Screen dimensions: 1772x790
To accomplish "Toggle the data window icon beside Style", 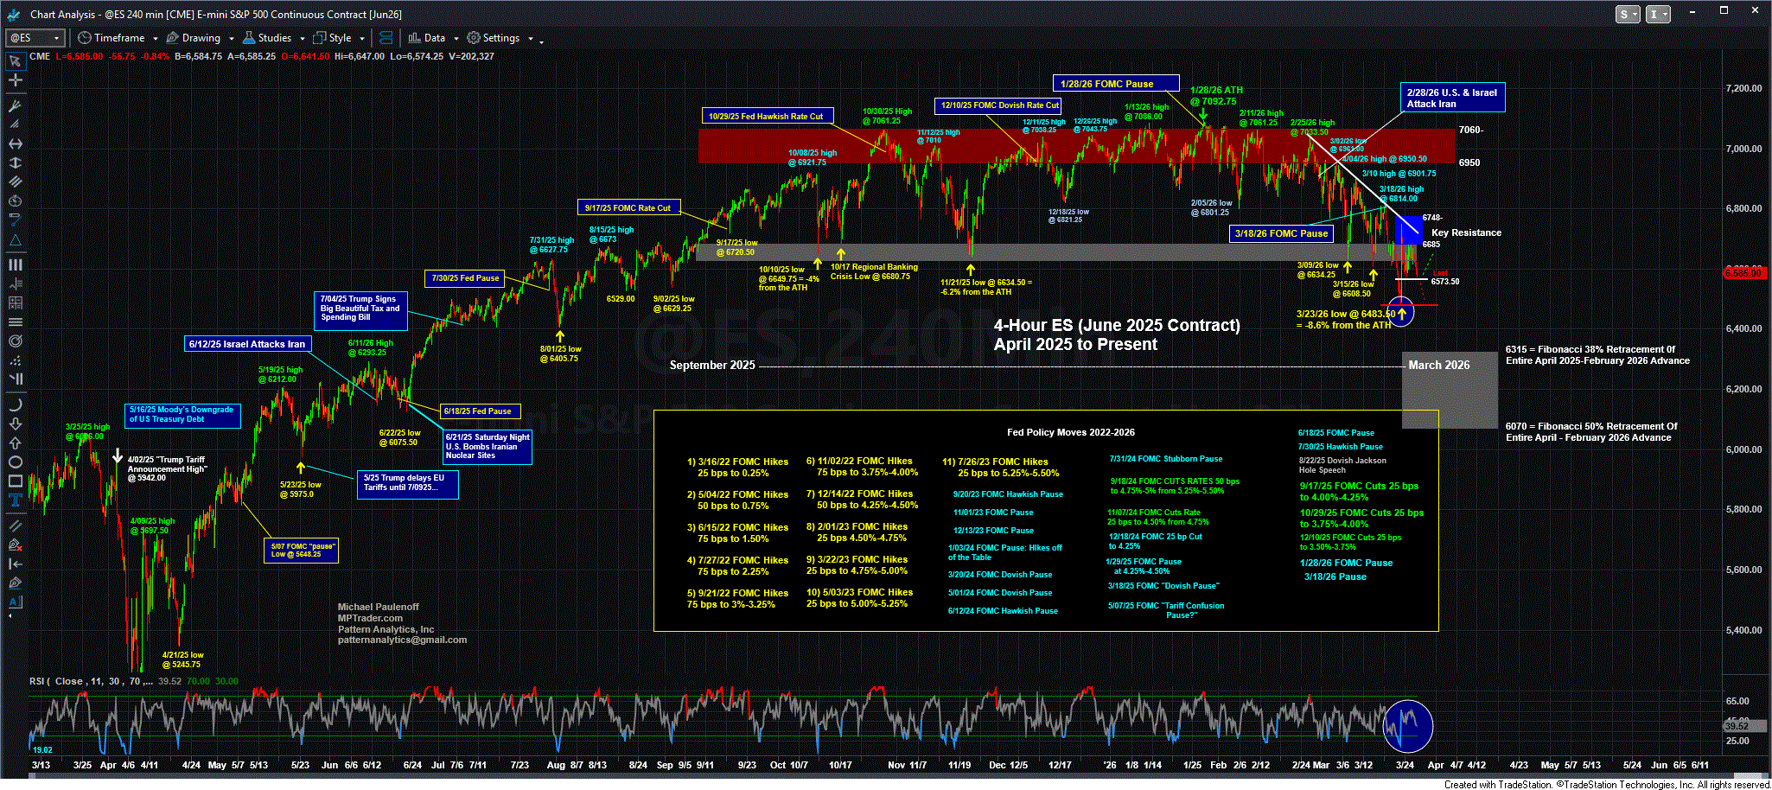I will 386,38.
